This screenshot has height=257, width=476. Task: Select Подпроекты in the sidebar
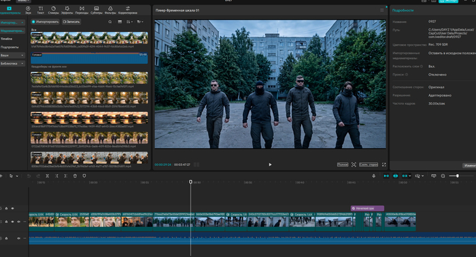click(10, 47)
